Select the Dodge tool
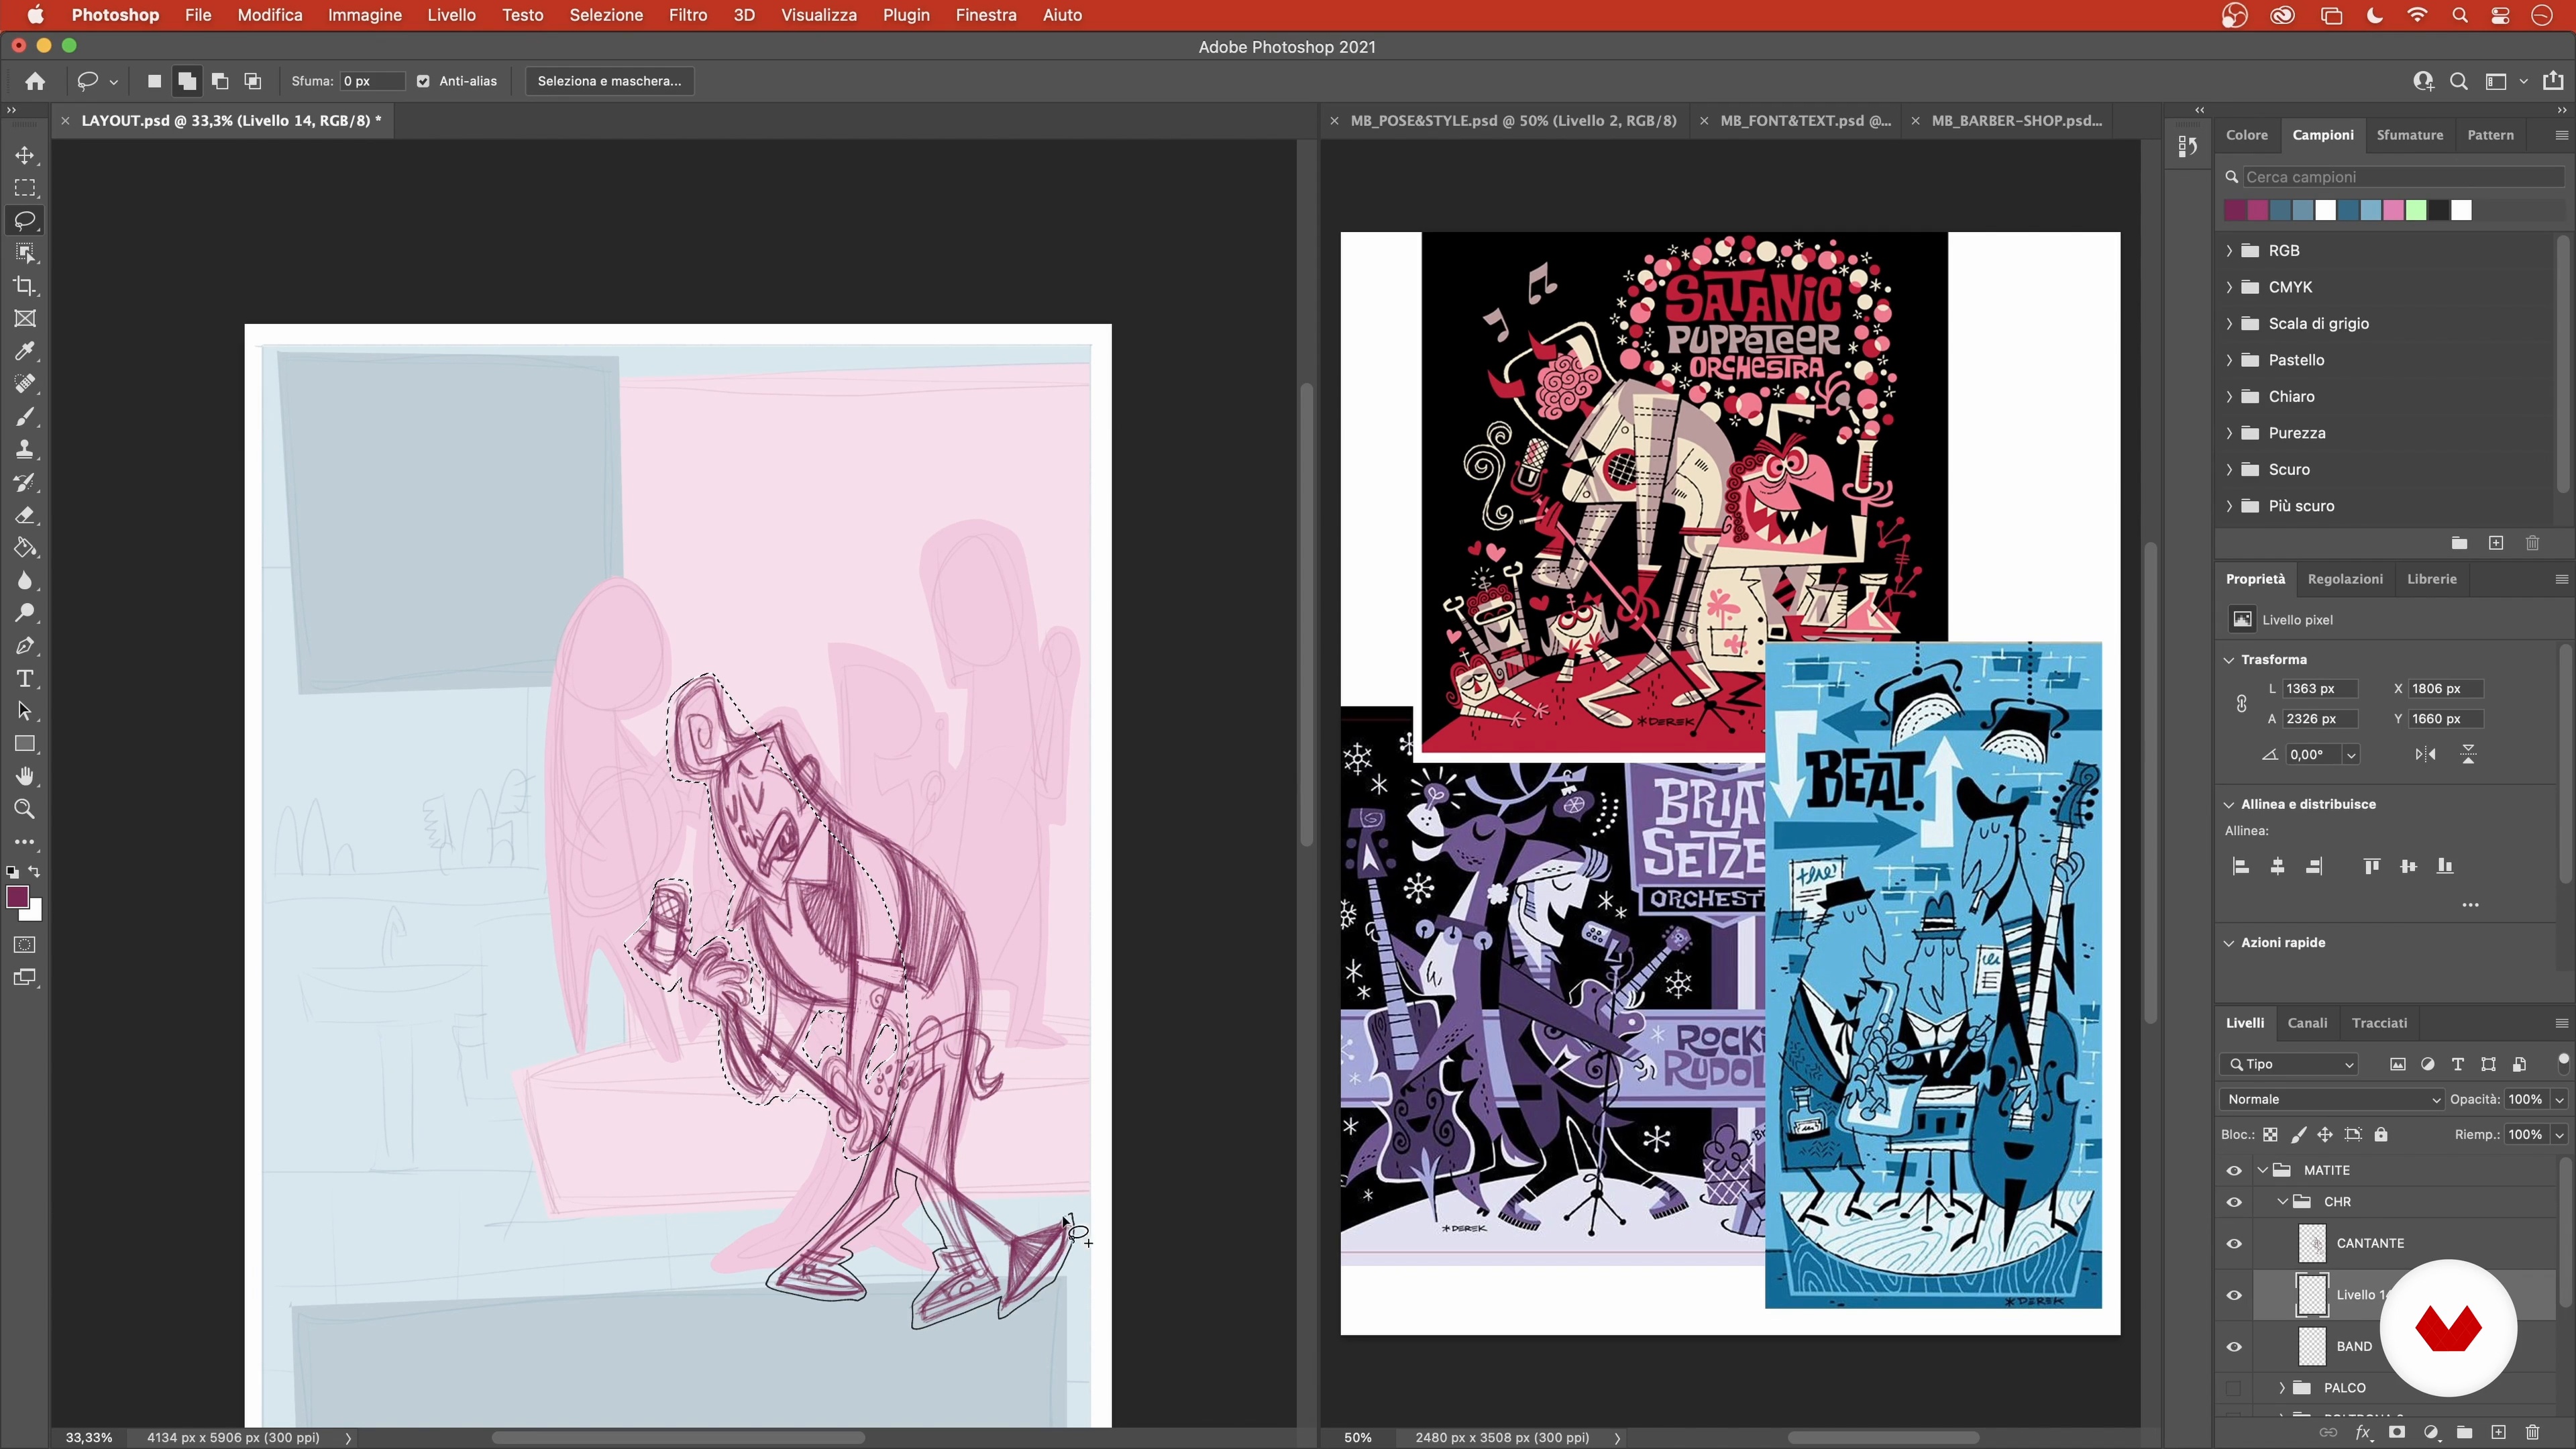This screenshot has height=1449, width=2576. 25,613
